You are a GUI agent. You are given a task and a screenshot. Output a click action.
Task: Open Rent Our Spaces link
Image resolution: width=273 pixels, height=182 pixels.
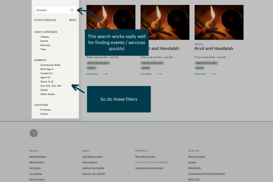(x=196, y=156)
